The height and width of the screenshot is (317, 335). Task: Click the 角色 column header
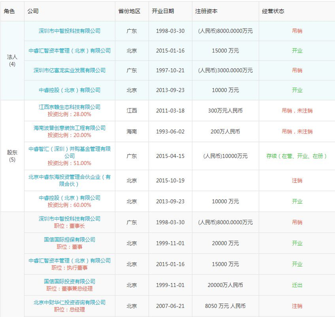coord(9,11)
